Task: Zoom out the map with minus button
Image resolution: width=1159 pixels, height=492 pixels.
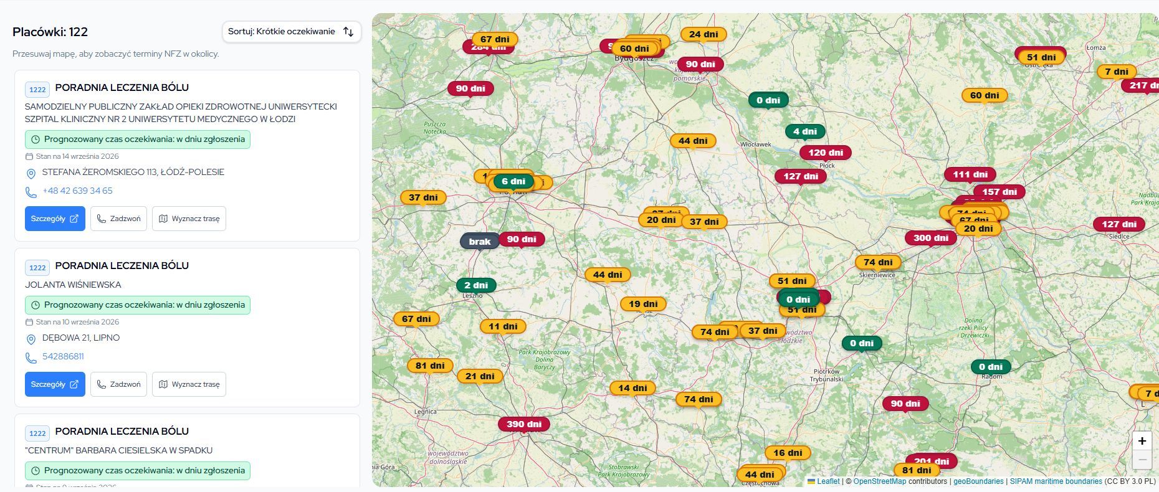Action: click(x=1142, y=460)
